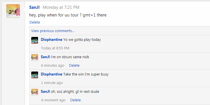
Task: Click the Today at 8:55 PM timestamp
Action: [x=55, y=48]
